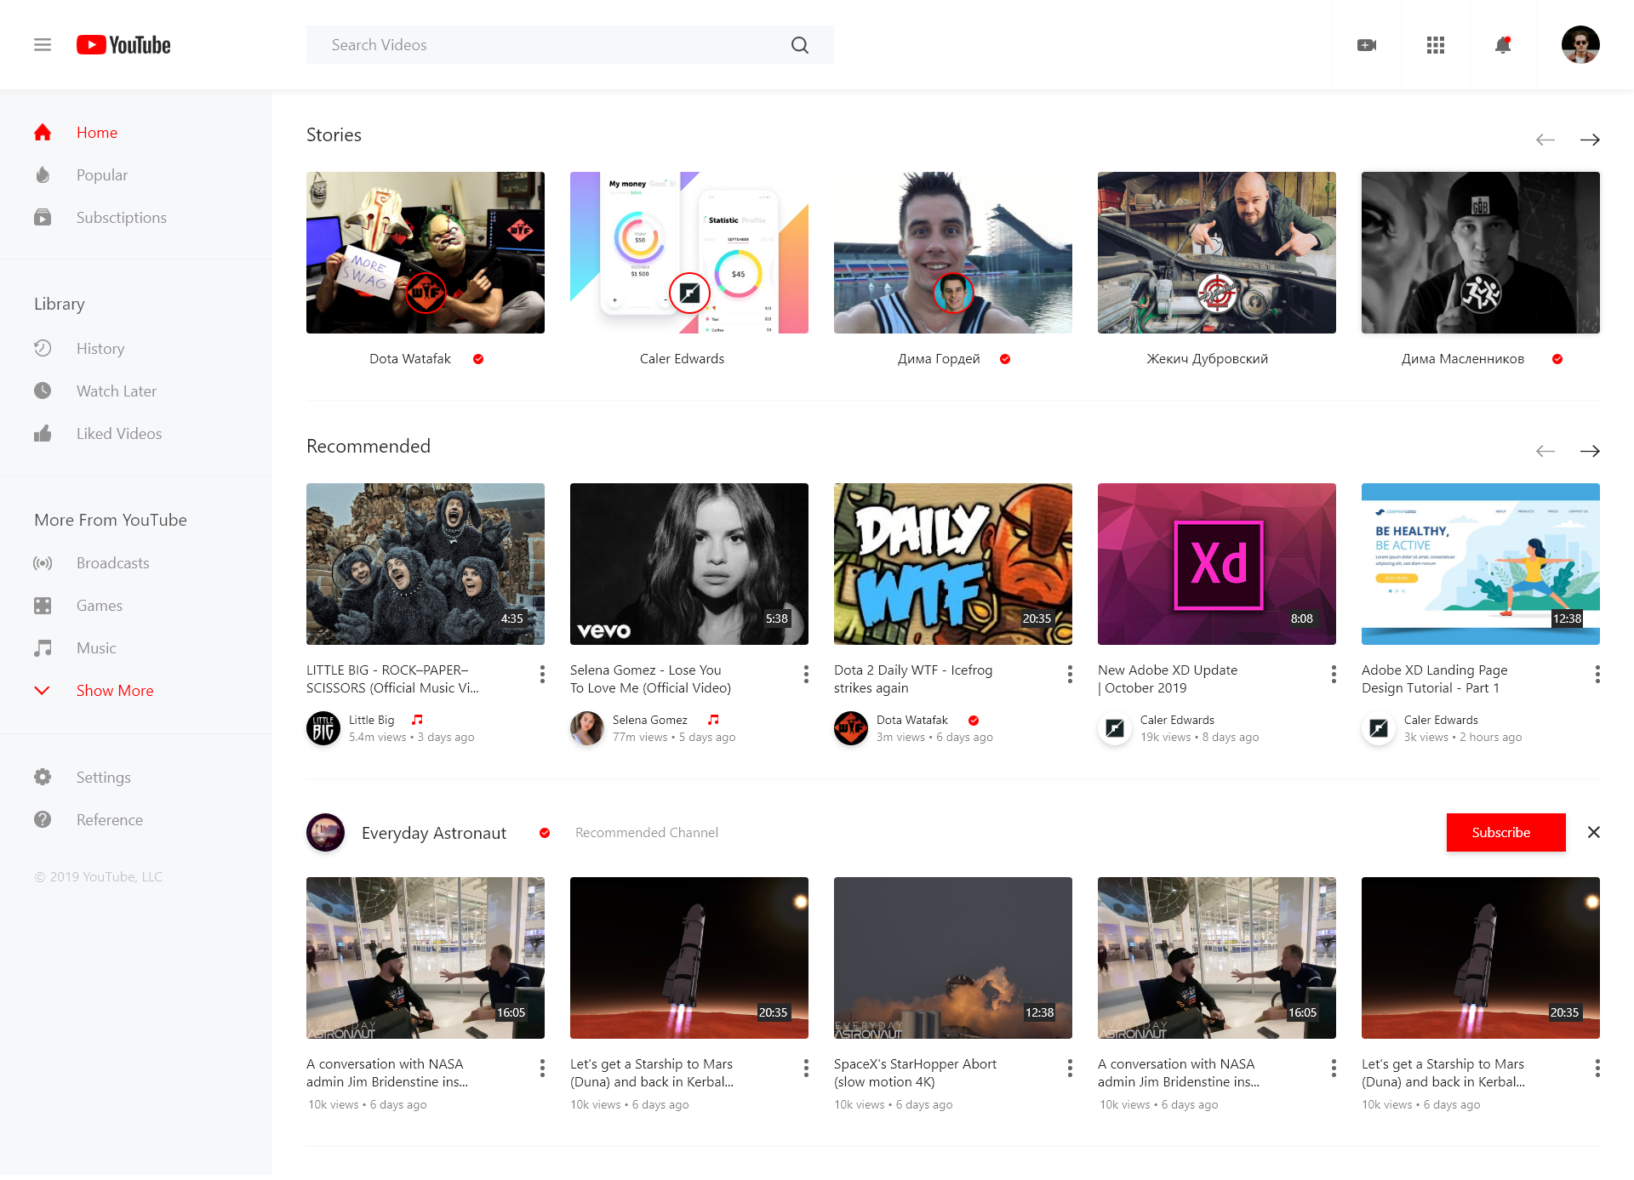Click the upload video camera icon

pos(1367,45)
